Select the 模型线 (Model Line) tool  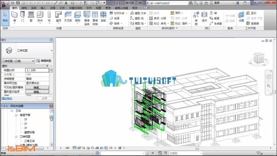[x=137, y=18]
